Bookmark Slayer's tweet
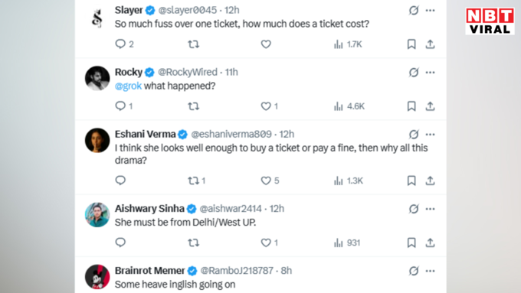Screen dimensions: 521x293 [411, 44]
